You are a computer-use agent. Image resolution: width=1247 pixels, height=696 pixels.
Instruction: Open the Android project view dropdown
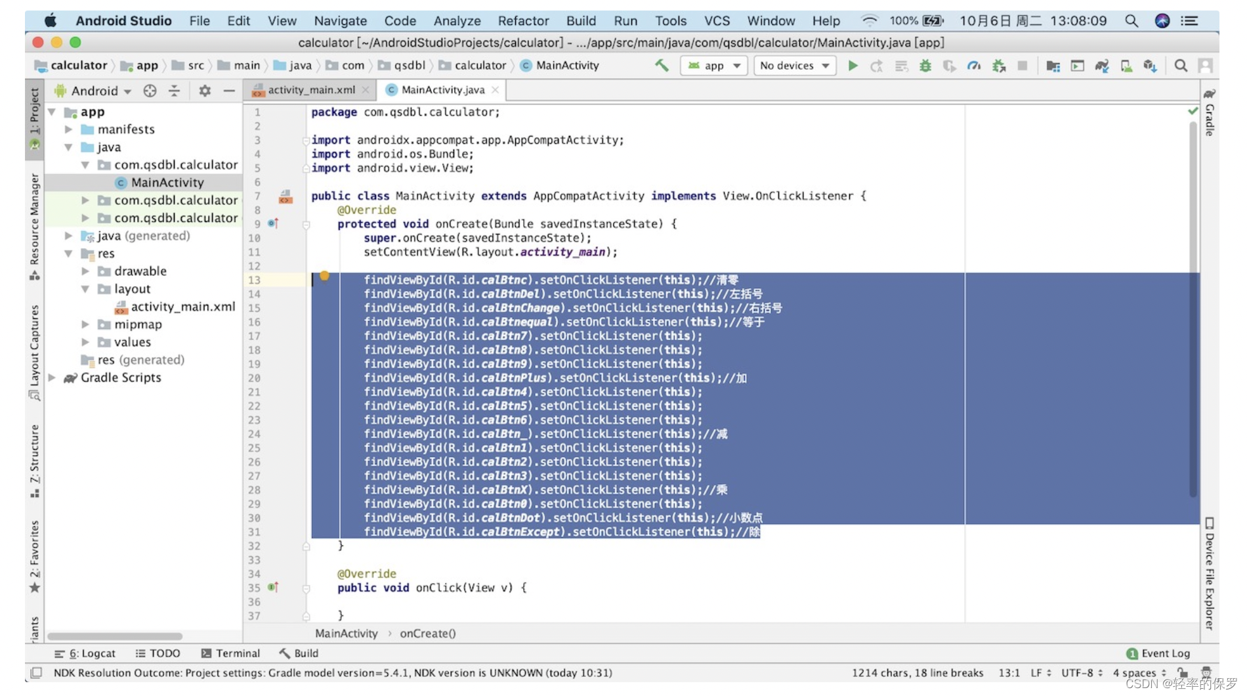click(x=94, y=91)
